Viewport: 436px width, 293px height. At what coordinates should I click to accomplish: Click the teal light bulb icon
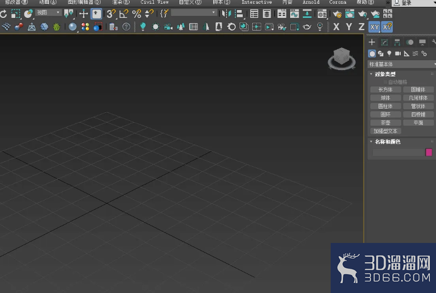pyautogui.click(x=143, y=27)
